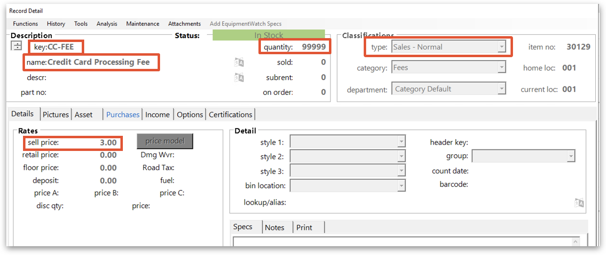The width and height of the screenshot is (606, 255).
Task: Click the part no label
Action: click(33, 92)
